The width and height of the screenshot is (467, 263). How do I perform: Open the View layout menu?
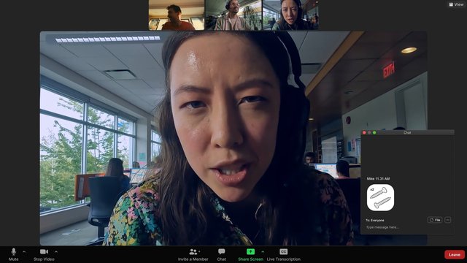pyautogui.click(x=456, y=4)
